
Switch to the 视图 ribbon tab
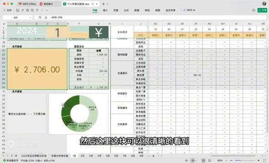click(158, 10)
